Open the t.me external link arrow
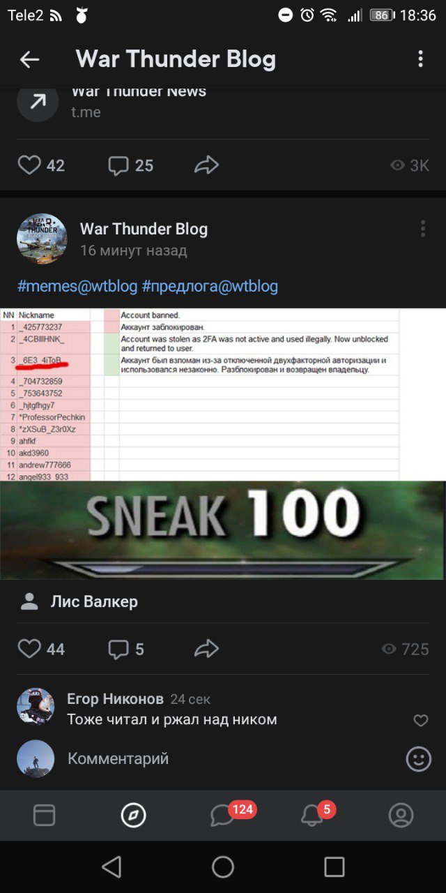 click(38, 102)
